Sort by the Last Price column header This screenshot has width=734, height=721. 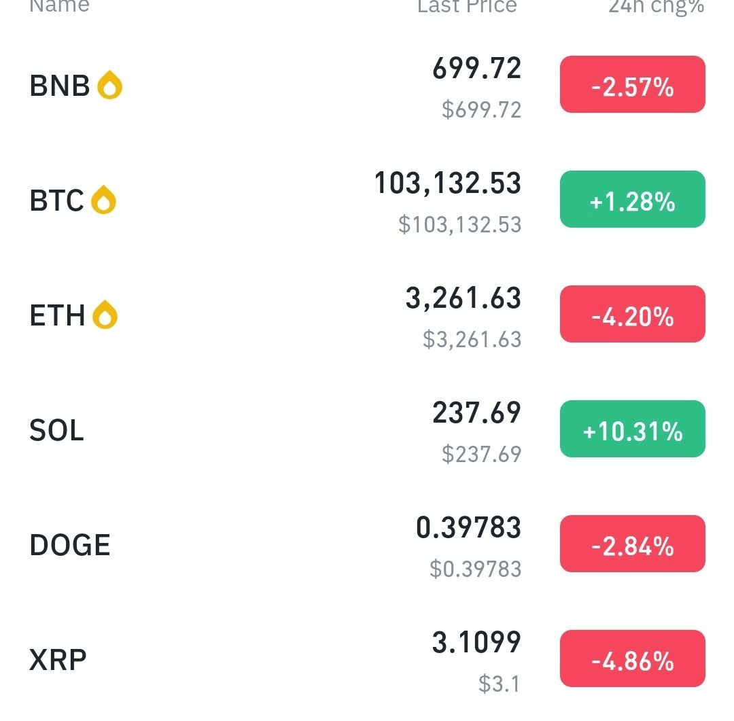[467, 6]
